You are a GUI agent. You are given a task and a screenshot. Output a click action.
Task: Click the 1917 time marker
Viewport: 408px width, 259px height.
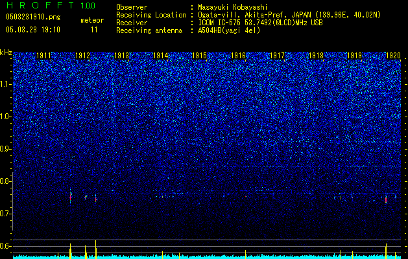(x=278, y=55)
